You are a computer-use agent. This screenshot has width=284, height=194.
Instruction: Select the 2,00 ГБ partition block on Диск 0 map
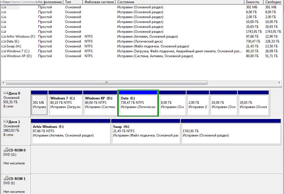point(198,103)
